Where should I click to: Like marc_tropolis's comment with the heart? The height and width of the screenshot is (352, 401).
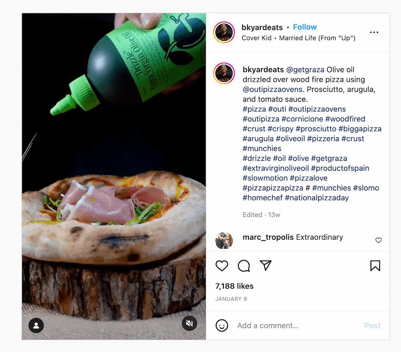(x=378, y=240)
